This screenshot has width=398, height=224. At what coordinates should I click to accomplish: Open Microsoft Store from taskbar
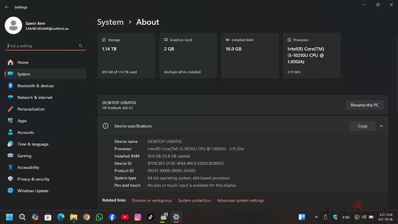(48, 217)
